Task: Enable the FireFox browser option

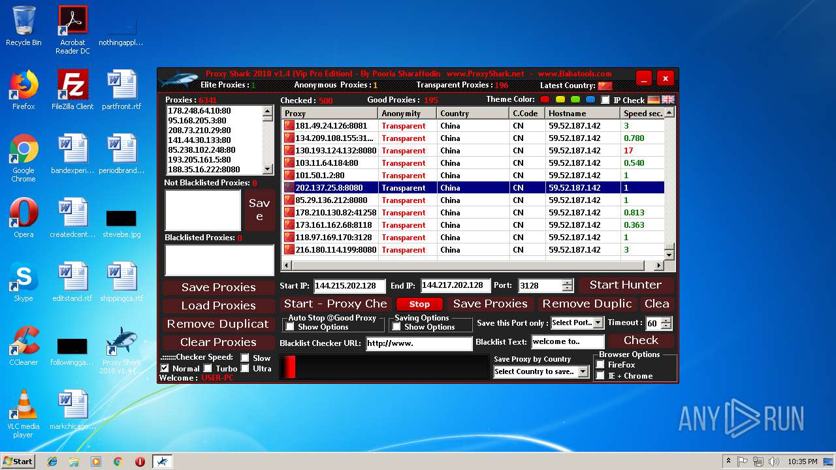Action: coord(600,365)
